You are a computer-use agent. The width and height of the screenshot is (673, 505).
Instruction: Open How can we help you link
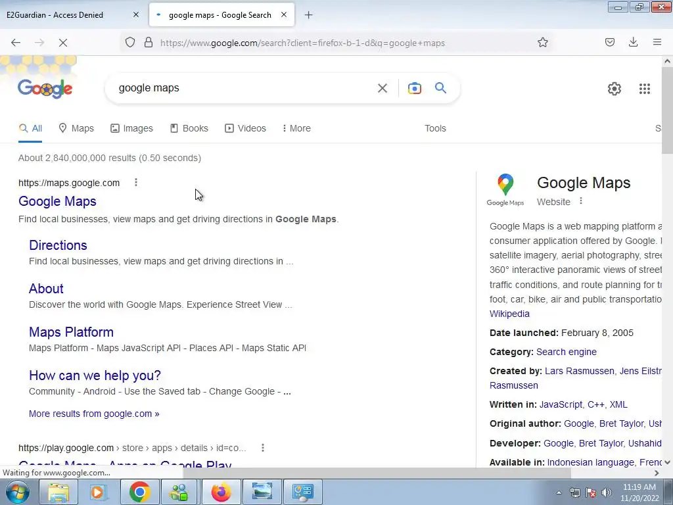[95, 375]
